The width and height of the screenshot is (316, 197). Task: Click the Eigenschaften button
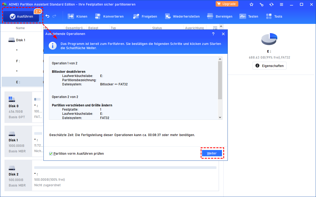coord(269,66)
